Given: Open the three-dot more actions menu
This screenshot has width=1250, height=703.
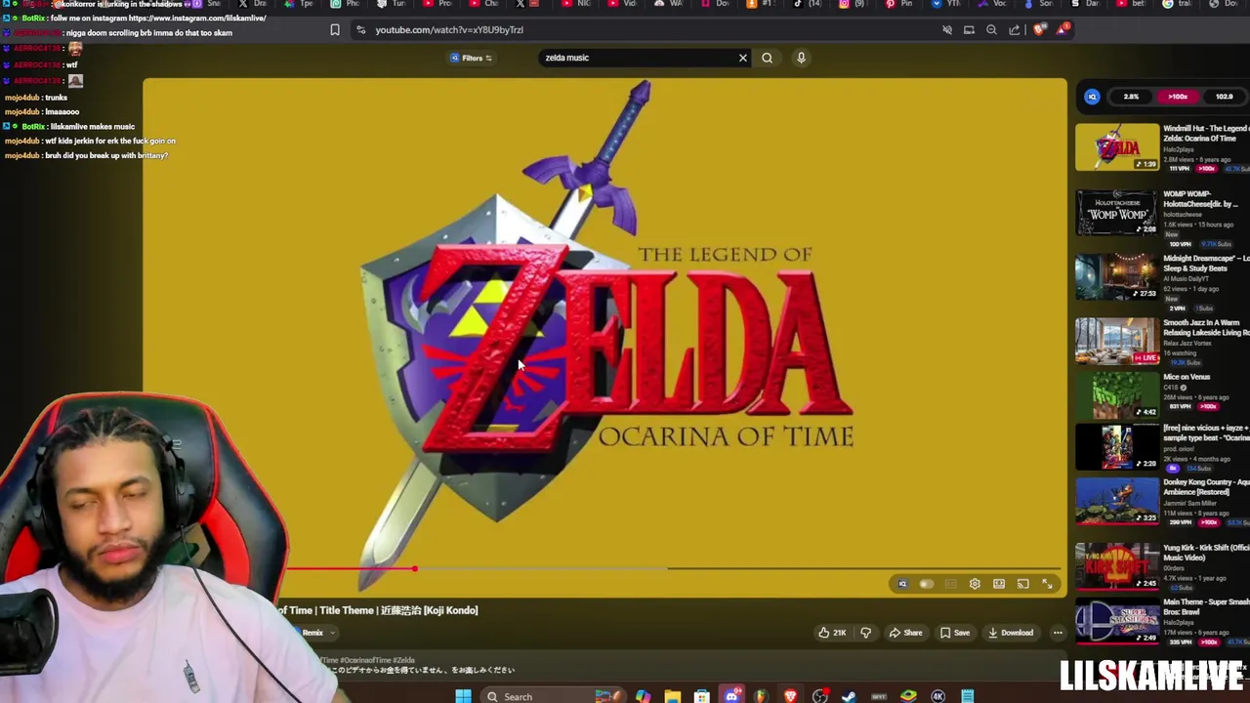Looking at the screenshot, I should click(x=1058, y=633).
